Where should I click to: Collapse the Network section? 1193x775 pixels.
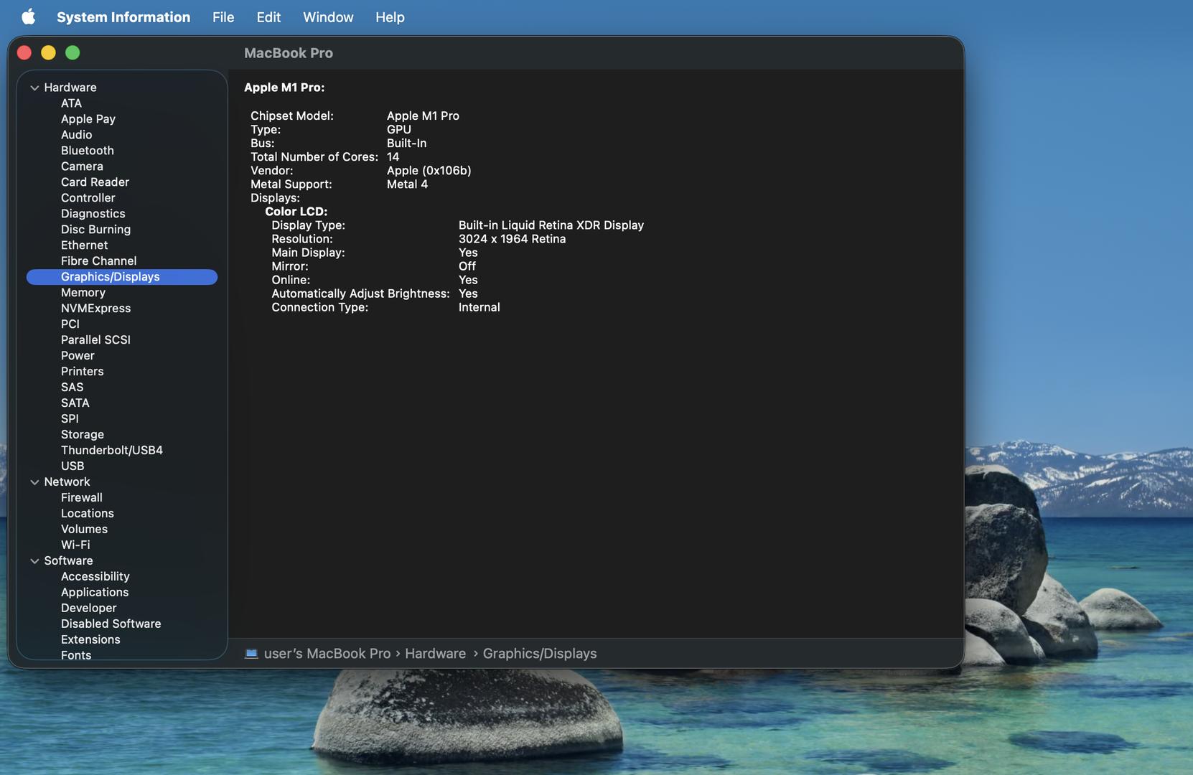coord(34,482)
